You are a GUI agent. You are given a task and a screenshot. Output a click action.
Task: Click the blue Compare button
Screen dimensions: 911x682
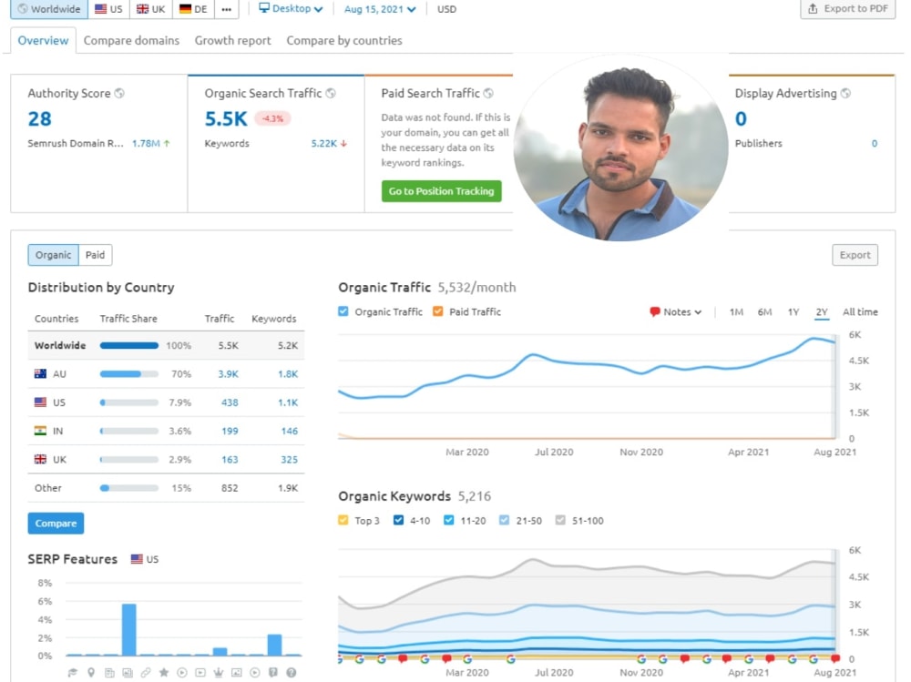[56, 524]
